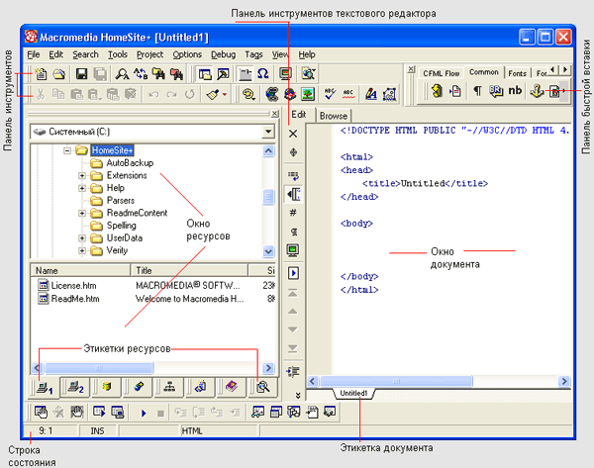
Task: Select the Spelling folder in tree
Action: click(x=121, y=226)
